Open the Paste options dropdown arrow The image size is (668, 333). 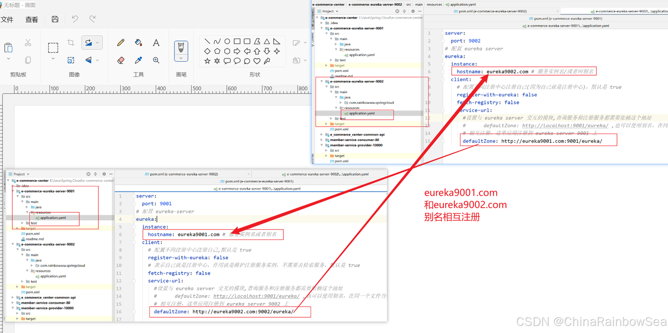[x=8, y=59]
